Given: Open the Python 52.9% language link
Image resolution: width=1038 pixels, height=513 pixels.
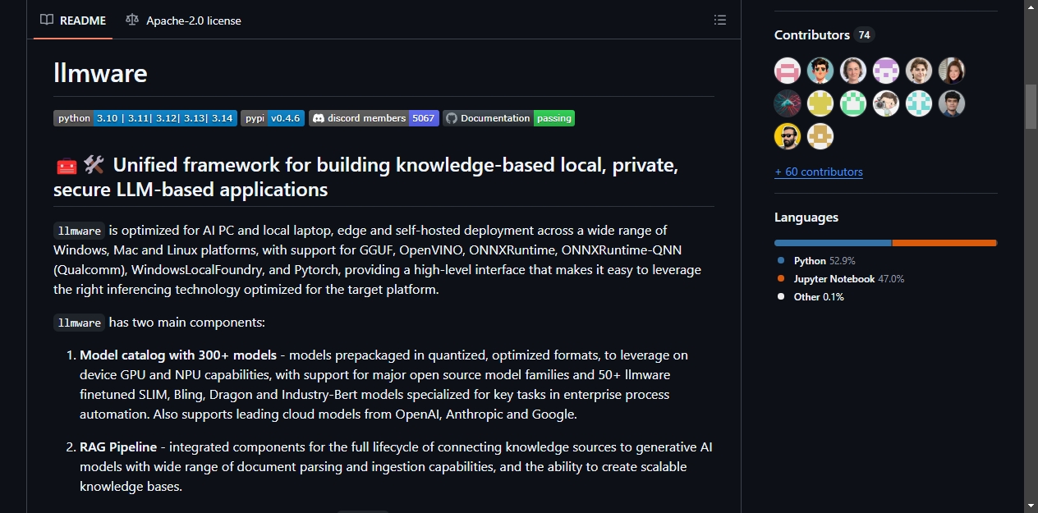Looking at the screenshot, I should pos(816,260).
